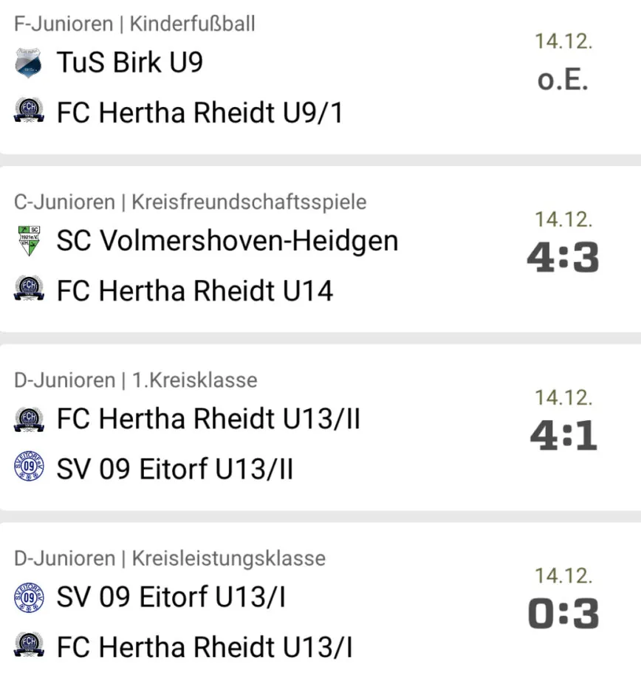Click the SV 09 Eitorf crest beside U13/I

(29, 597)
